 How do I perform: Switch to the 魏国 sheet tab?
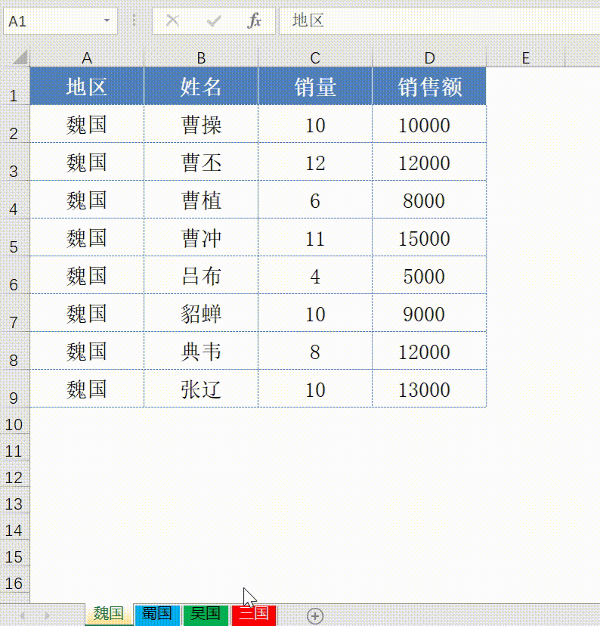109,614
